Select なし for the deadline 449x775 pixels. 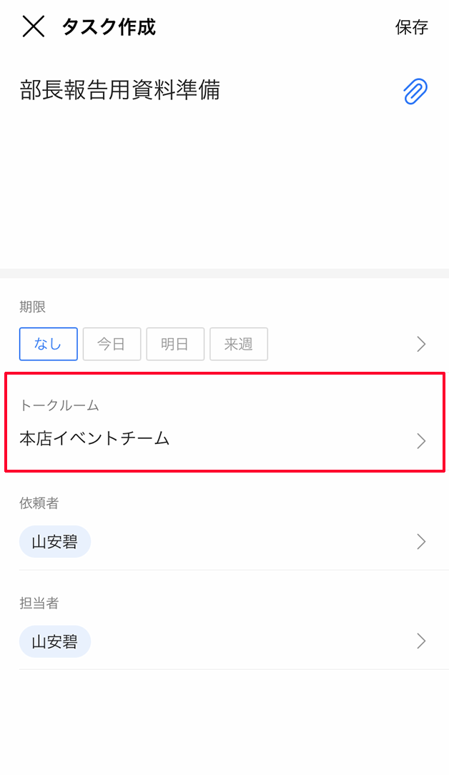pos(49,344)
